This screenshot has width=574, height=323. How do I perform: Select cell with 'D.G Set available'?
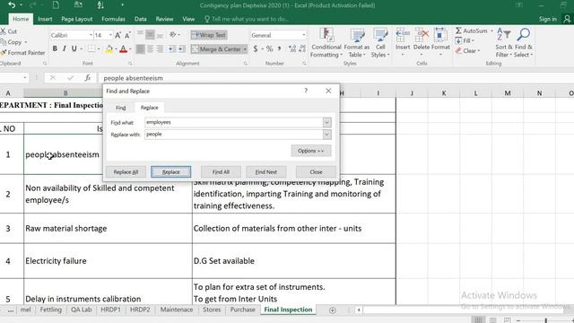pyautogui.click(x=294, y=261)
